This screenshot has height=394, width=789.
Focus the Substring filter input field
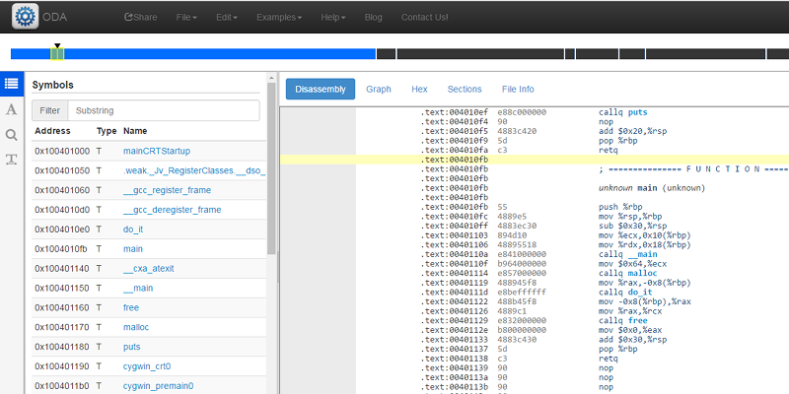tap(164, 110)
